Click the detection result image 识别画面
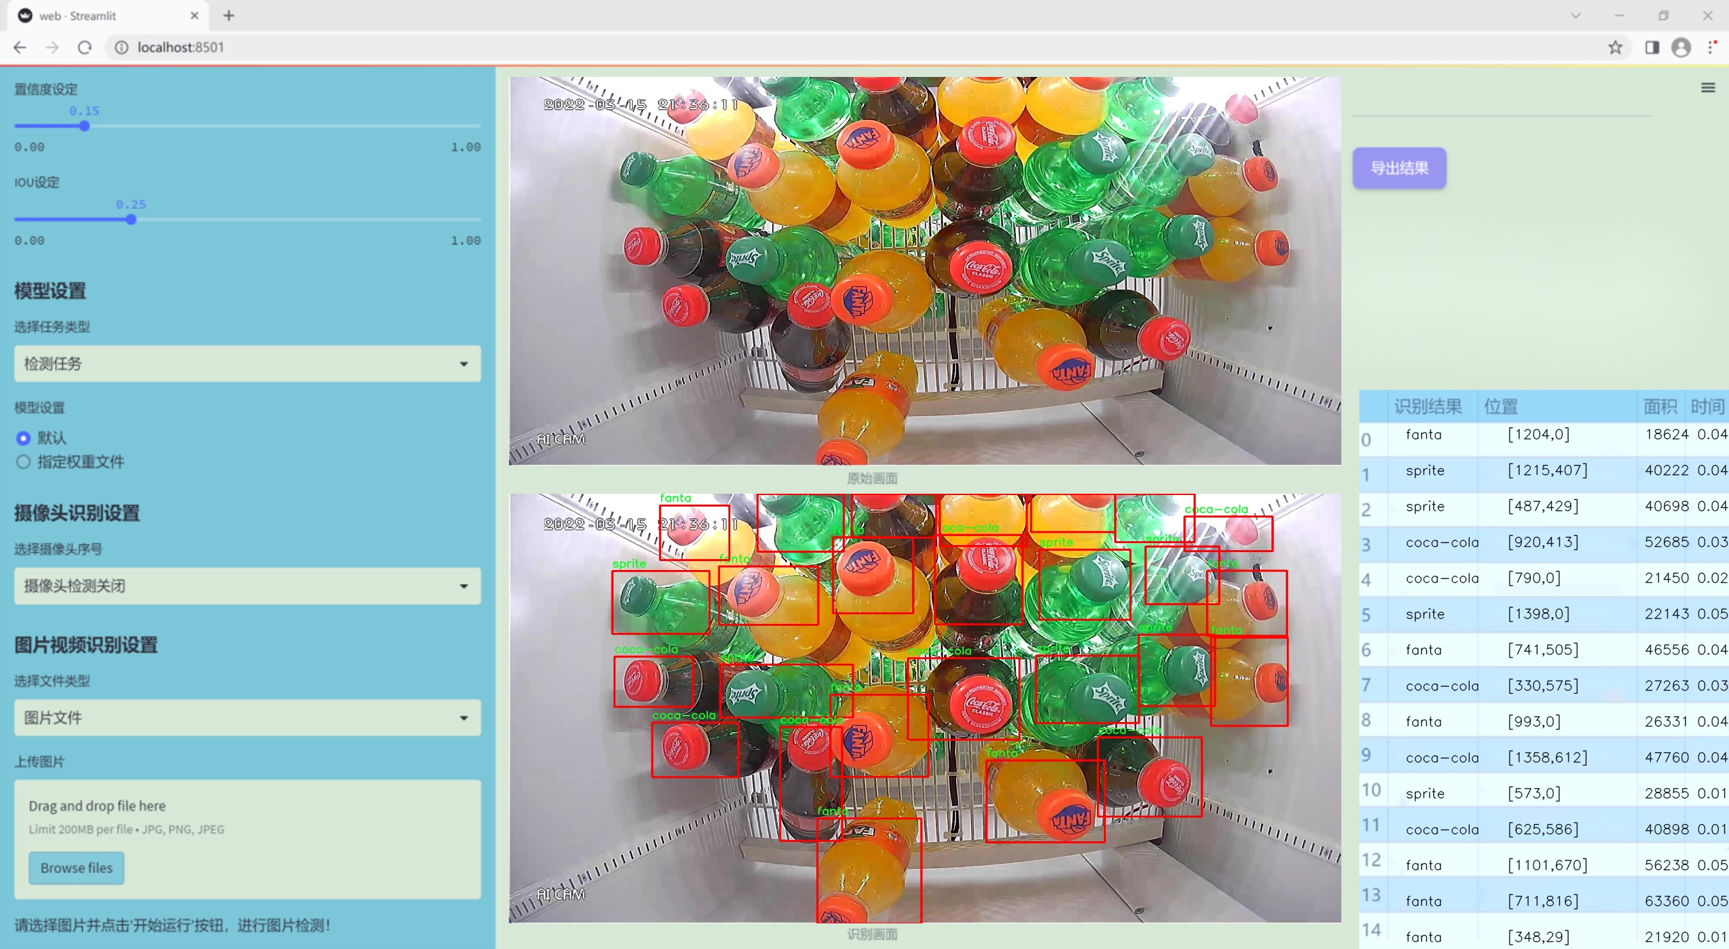The width and height of the screenshot is (1729, 949). coord(925,709)
